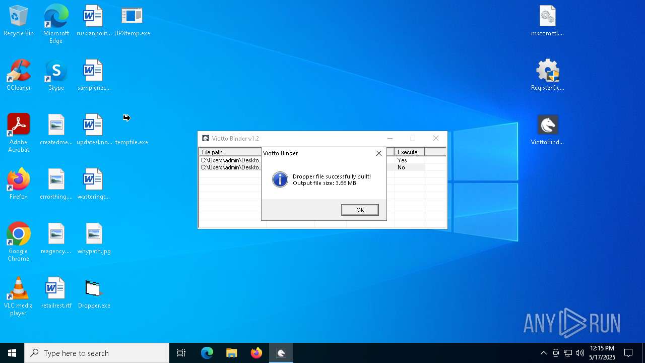Open Google Chrome desktop shortcut

[x=19, y=242]
